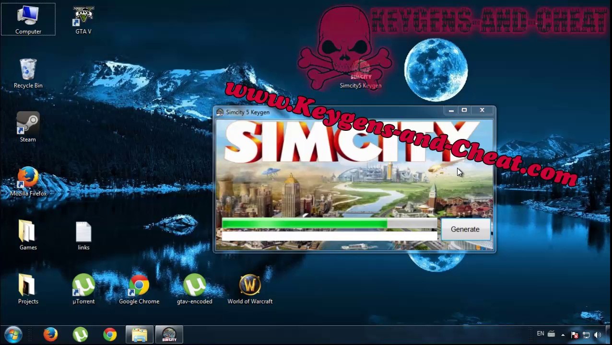Viewport: 612px width, 345px height.
Task: Select the Google Chrome desktop shortcut
Action: [x=139, y=289]
